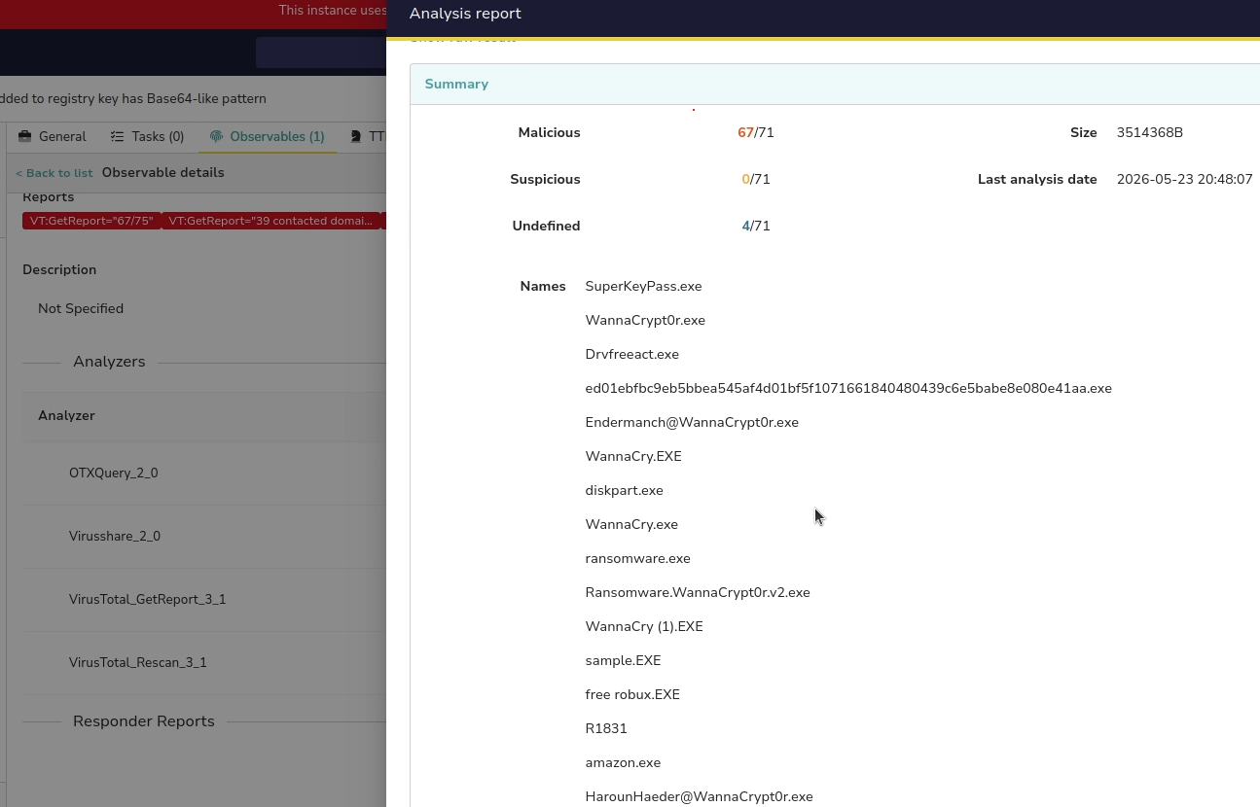
Task: Click the name free robux.EXE
Action: pos(632,694)
